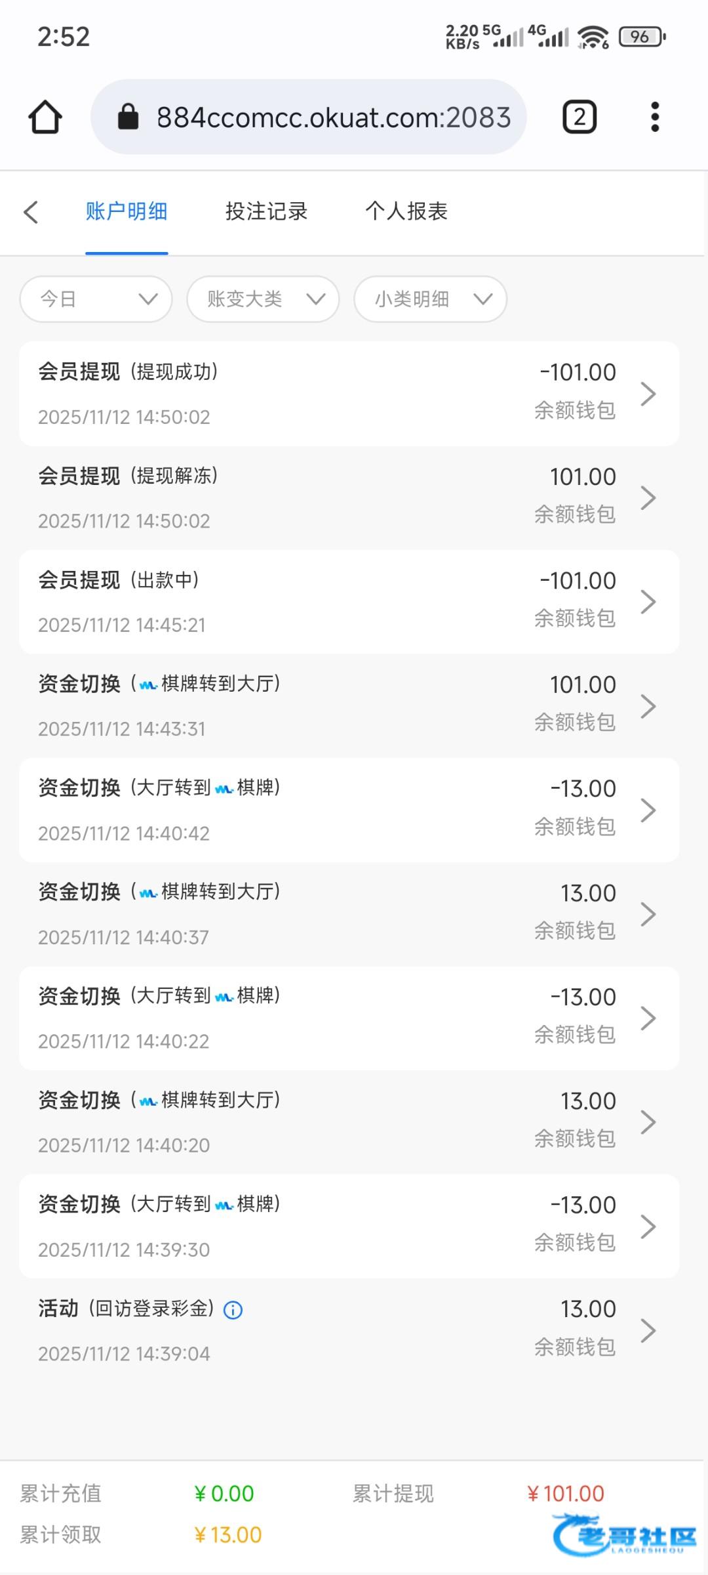Tap the browser home icon
708x1575 pixels.
[x=45, y=117]
